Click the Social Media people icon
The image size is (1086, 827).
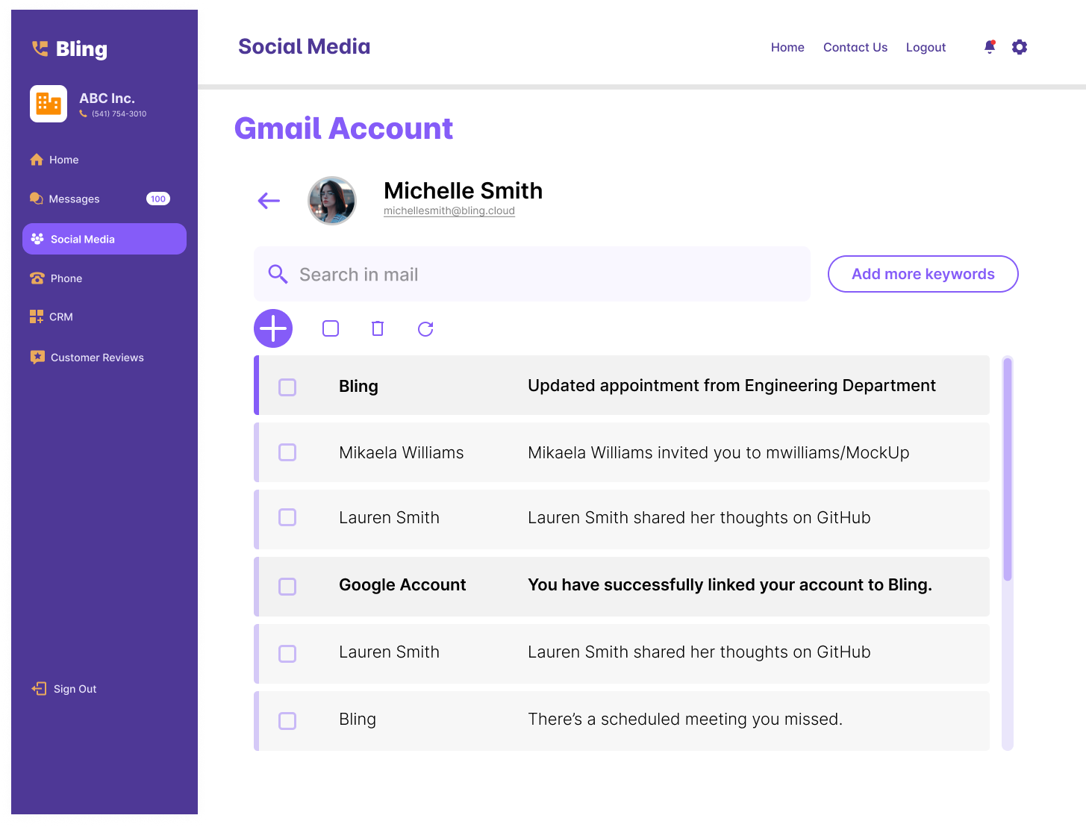pyautogui.click(x=37, y=239)
